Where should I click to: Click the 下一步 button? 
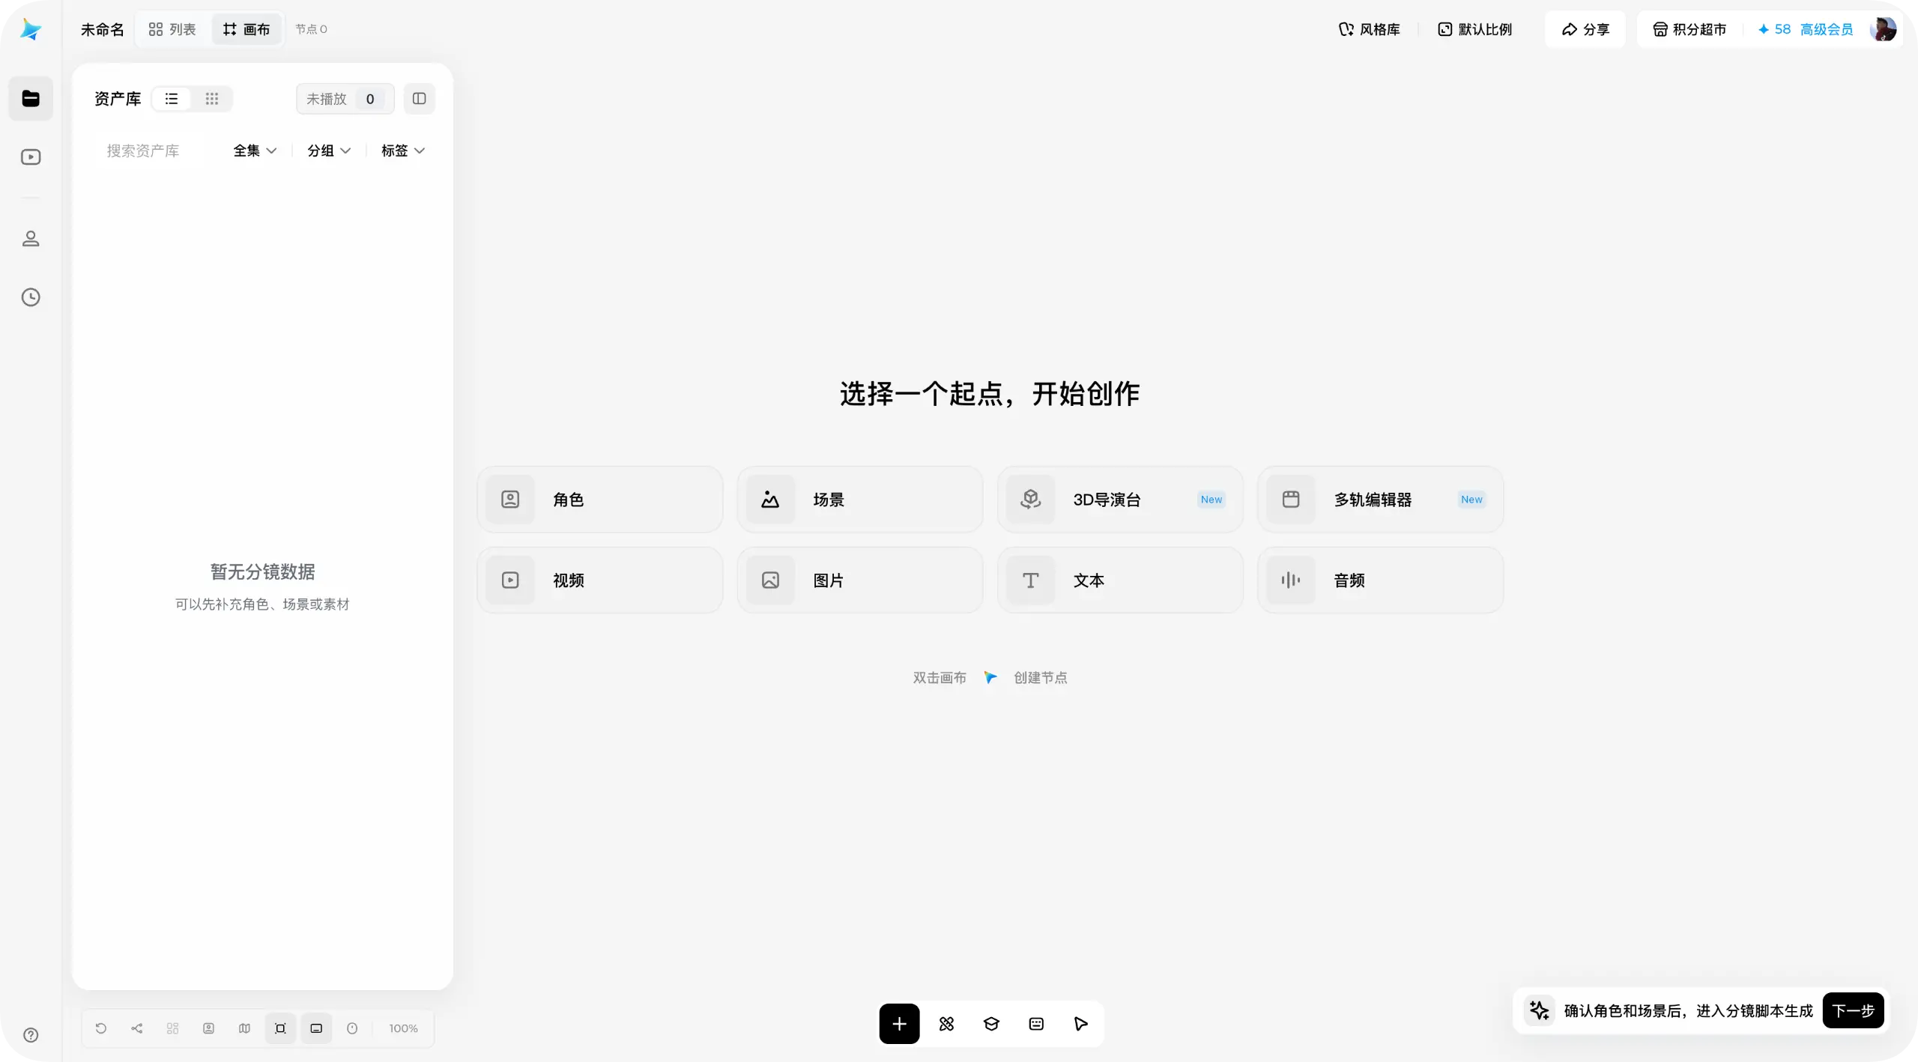click(1853, 1010)
